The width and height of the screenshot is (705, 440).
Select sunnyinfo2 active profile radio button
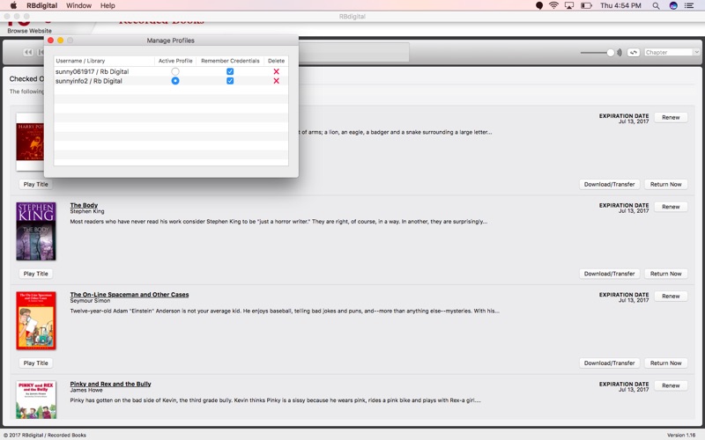(175, 81)
